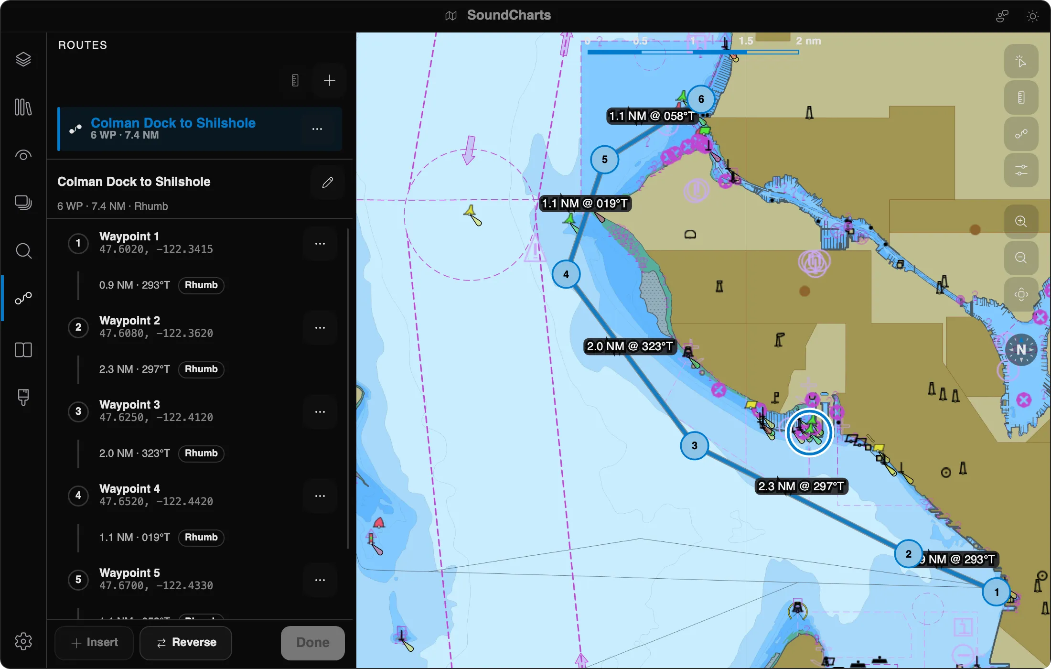Open the paintbrush styling sidebar icon
This screenshot has height=669, width=1051.
23,397
